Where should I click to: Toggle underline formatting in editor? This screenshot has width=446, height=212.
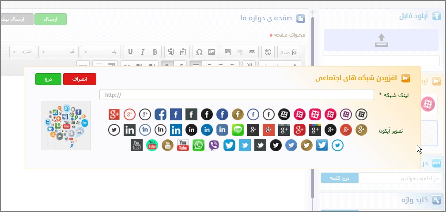coord(130,52)
